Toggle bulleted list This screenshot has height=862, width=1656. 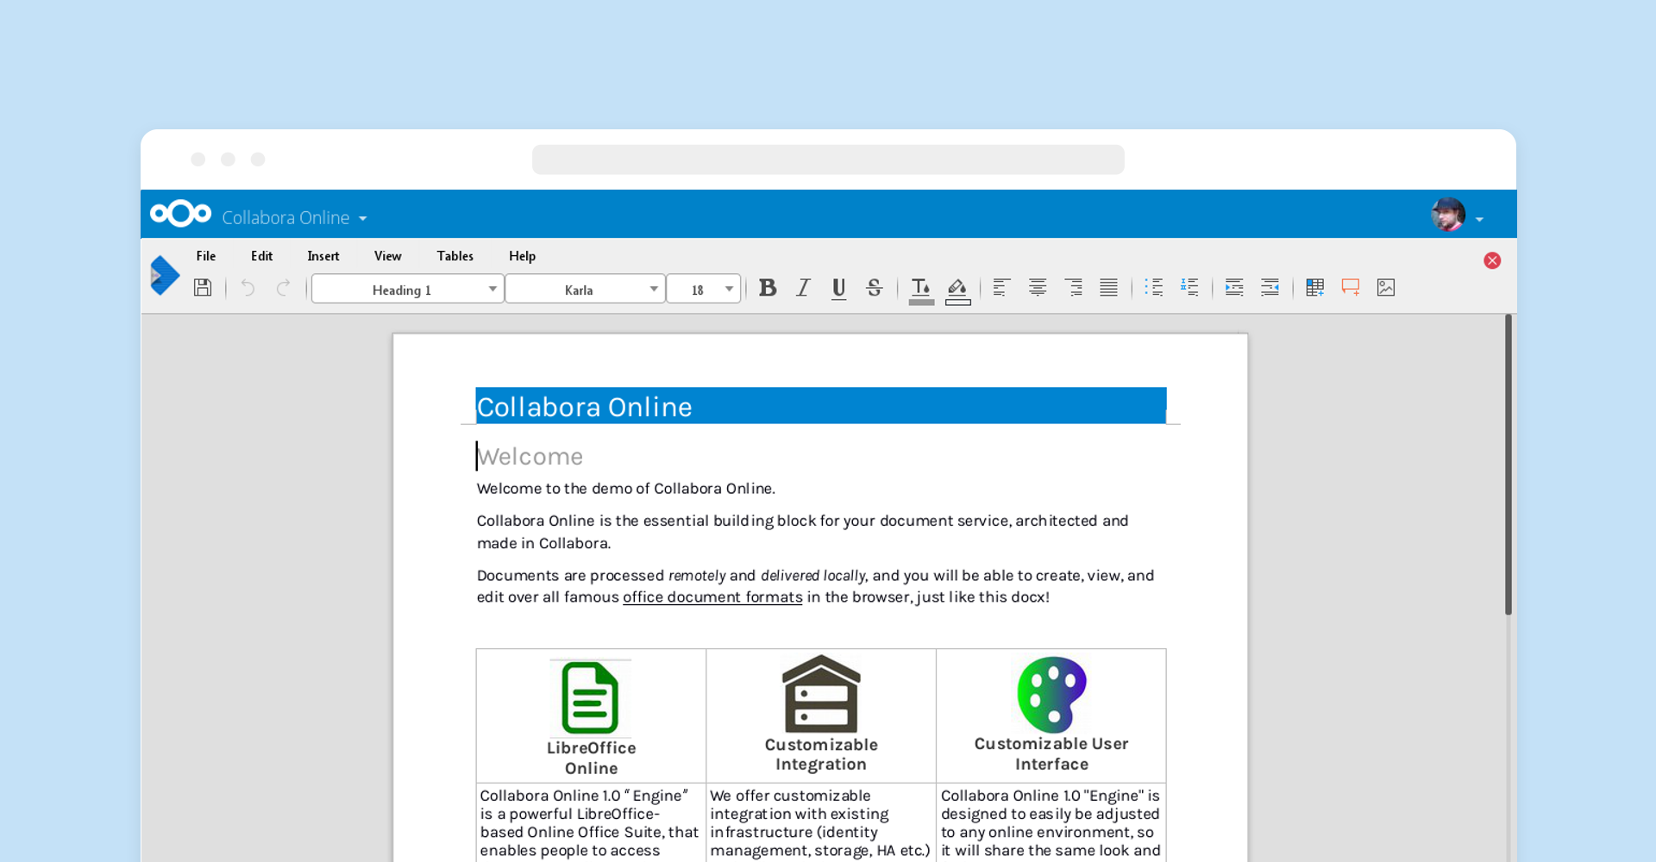tap(1154, 288)
